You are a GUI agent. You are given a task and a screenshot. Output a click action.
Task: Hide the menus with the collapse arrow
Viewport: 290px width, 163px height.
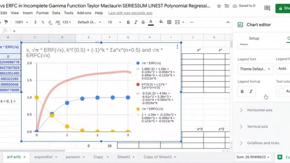point(228,22)
